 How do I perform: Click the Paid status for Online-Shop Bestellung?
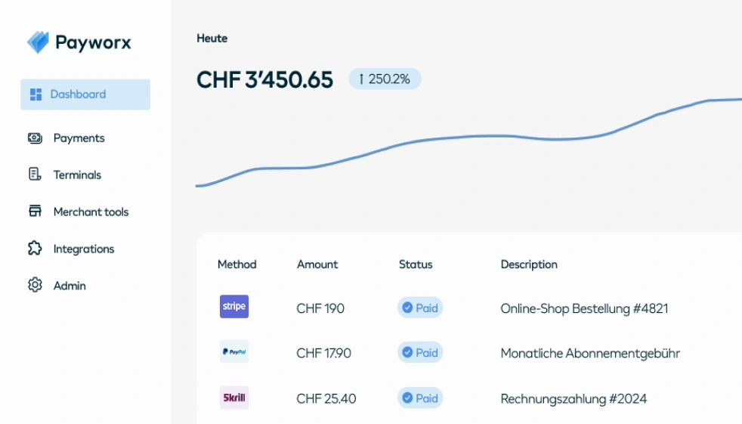(420, 308)
